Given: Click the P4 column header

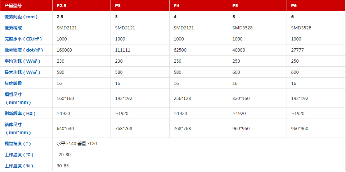Looking at the screenshot, I should tap(176, 6).
